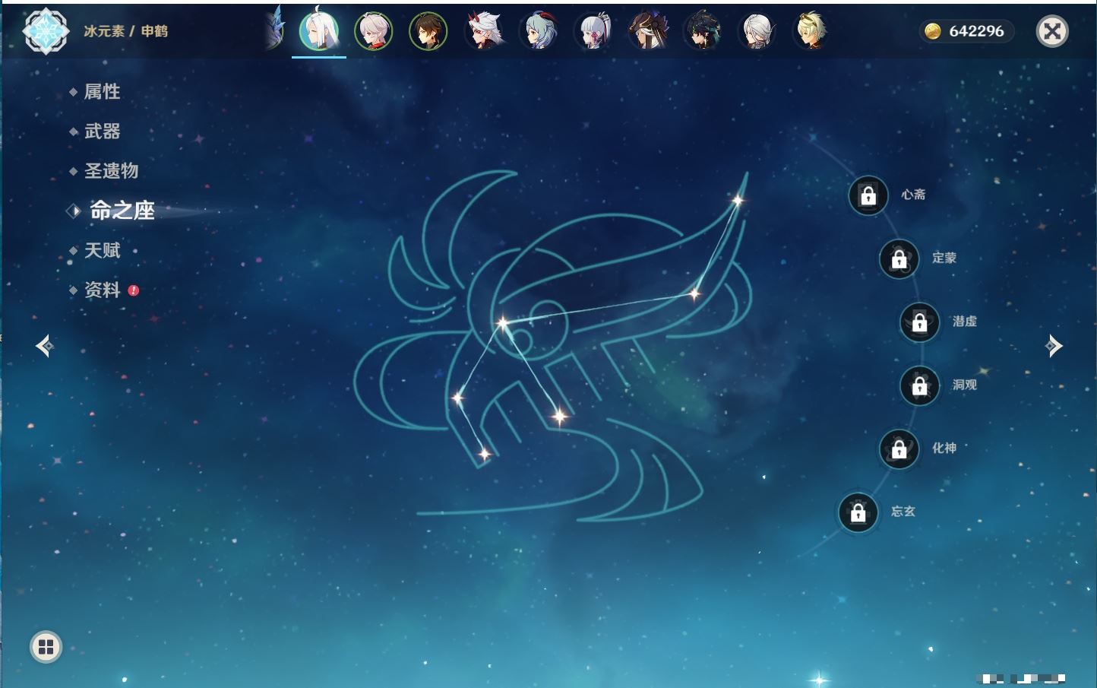The image size is (1097, 688).
Task: Open locked constellation 心斋
Action: coord(868,195)
